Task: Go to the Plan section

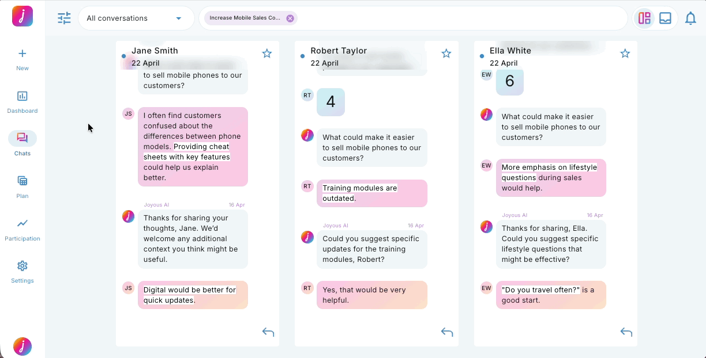Action: click(x=22, y=186)
